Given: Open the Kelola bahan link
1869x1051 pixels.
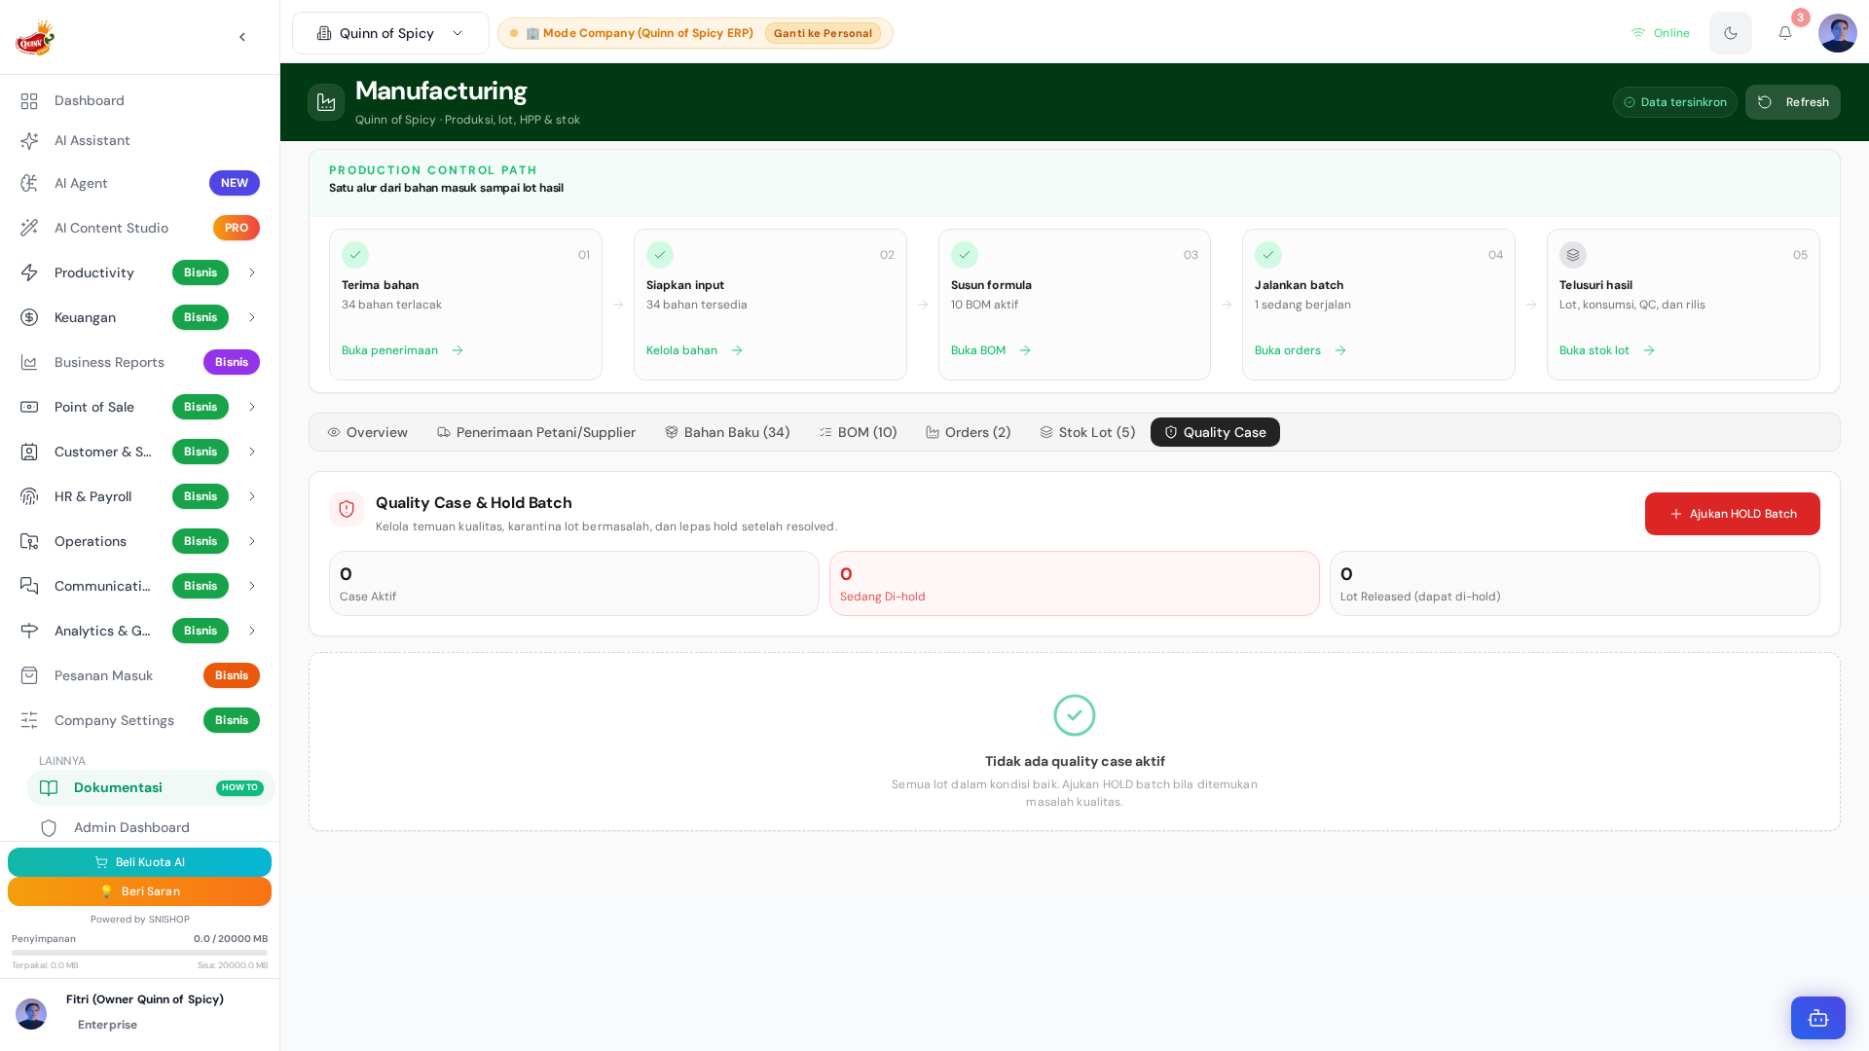Looking at the screenshot, I should 694,350.
